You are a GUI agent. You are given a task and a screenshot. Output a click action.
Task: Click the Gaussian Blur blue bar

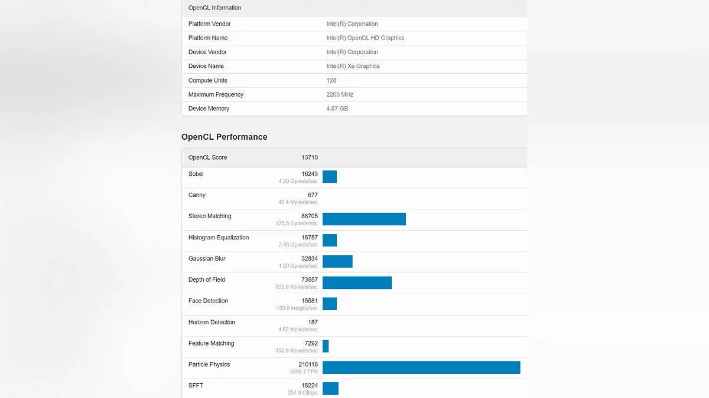(x=337, y=262)
